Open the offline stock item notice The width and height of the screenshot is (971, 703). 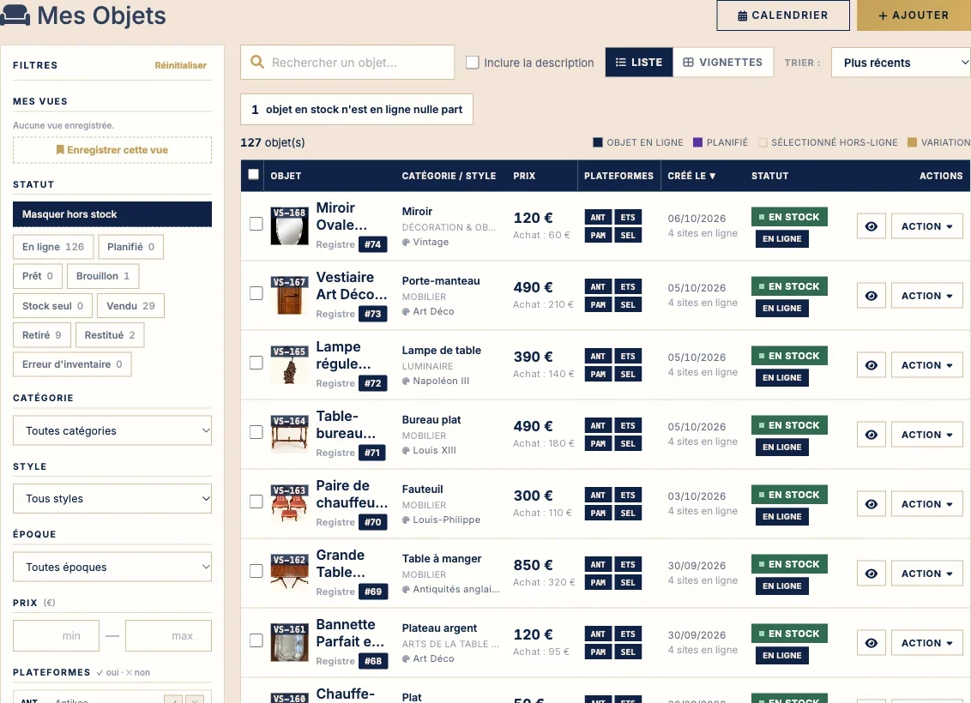pyautogui.click(x=357, y=110)
